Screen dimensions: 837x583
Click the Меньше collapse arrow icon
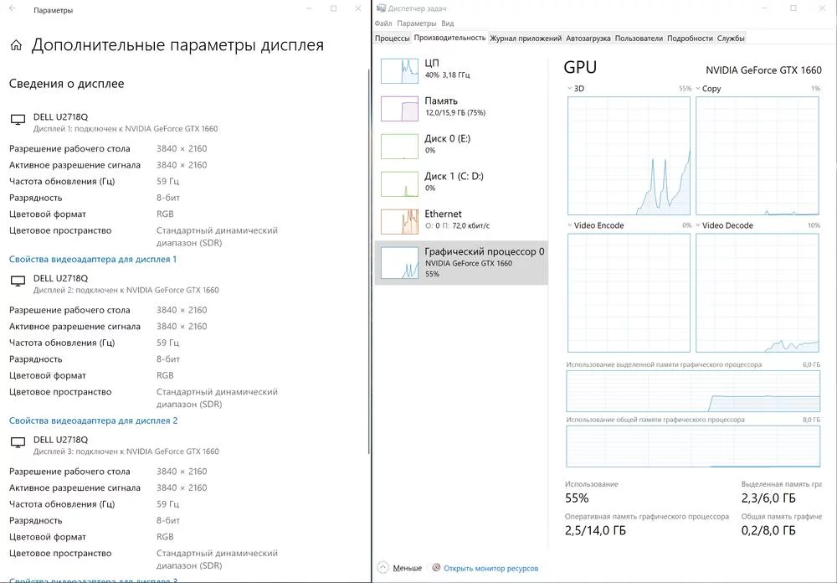click(x=383, y=567)
